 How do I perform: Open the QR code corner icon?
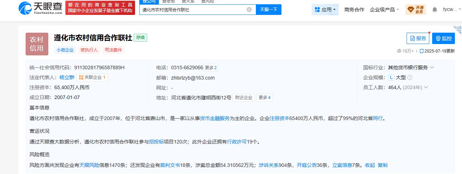pos(458,30)
